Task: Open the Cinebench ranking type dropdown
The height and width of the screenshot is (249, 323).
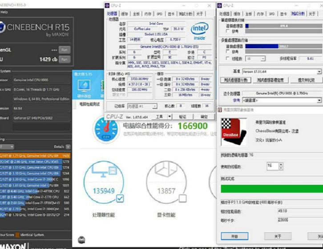Action: 7,146
